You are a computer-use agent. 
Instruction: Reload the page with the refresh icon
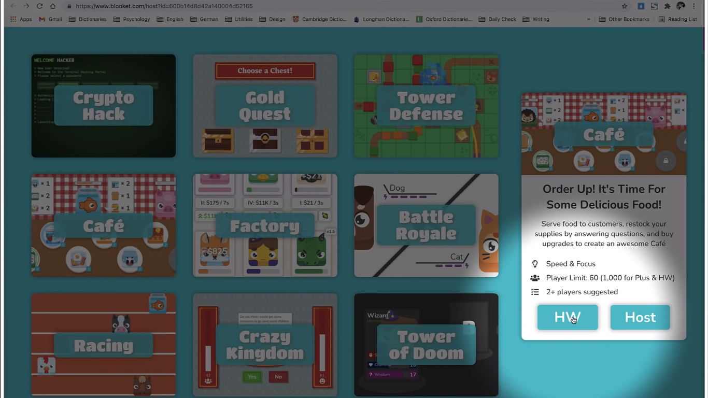(x=39, y=6)
